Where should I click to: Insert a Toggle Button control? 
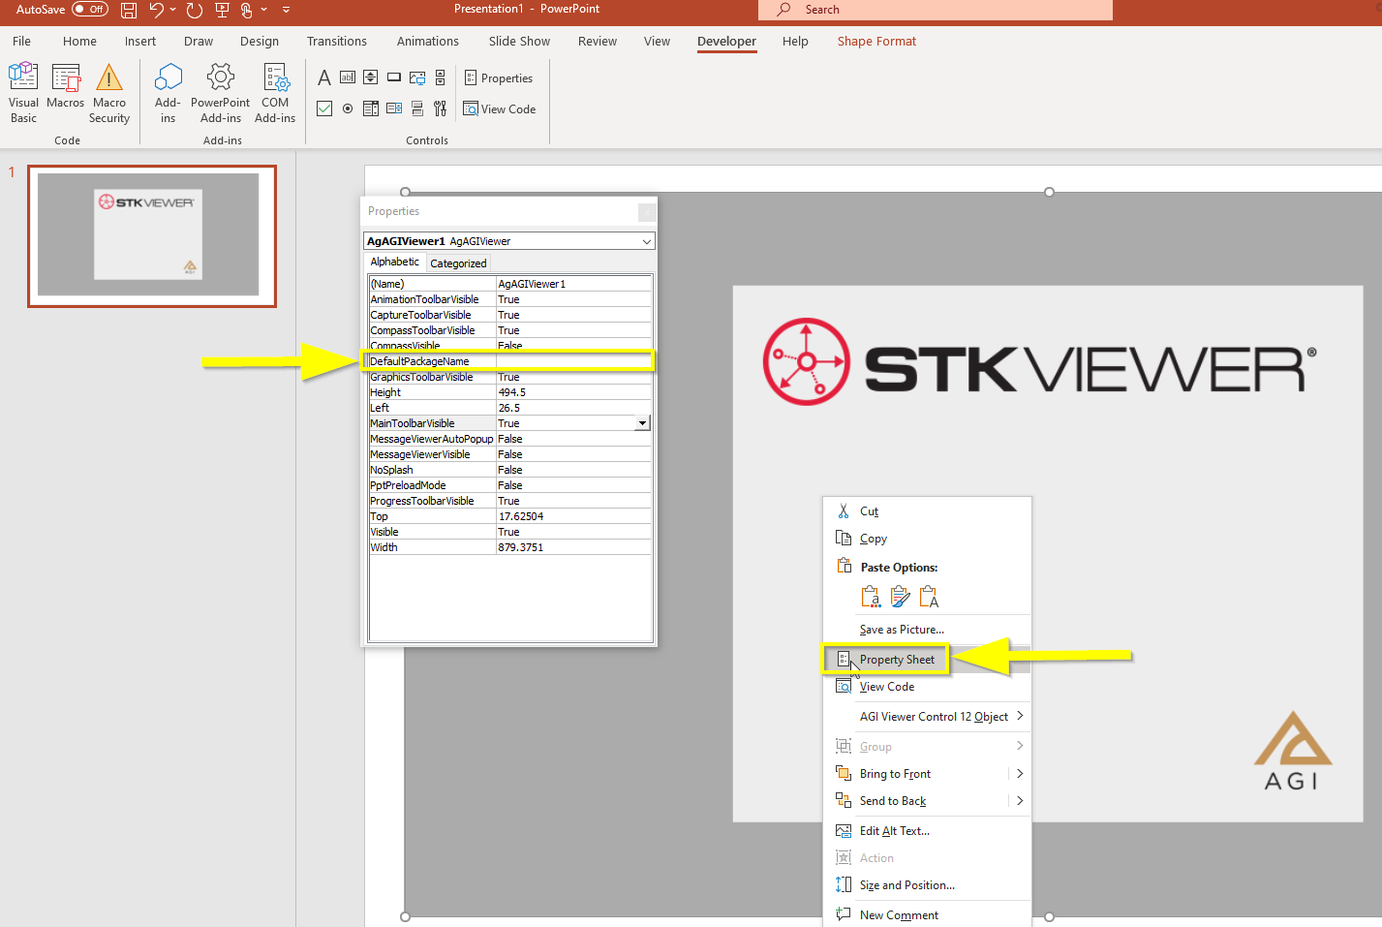coord(417,108)
